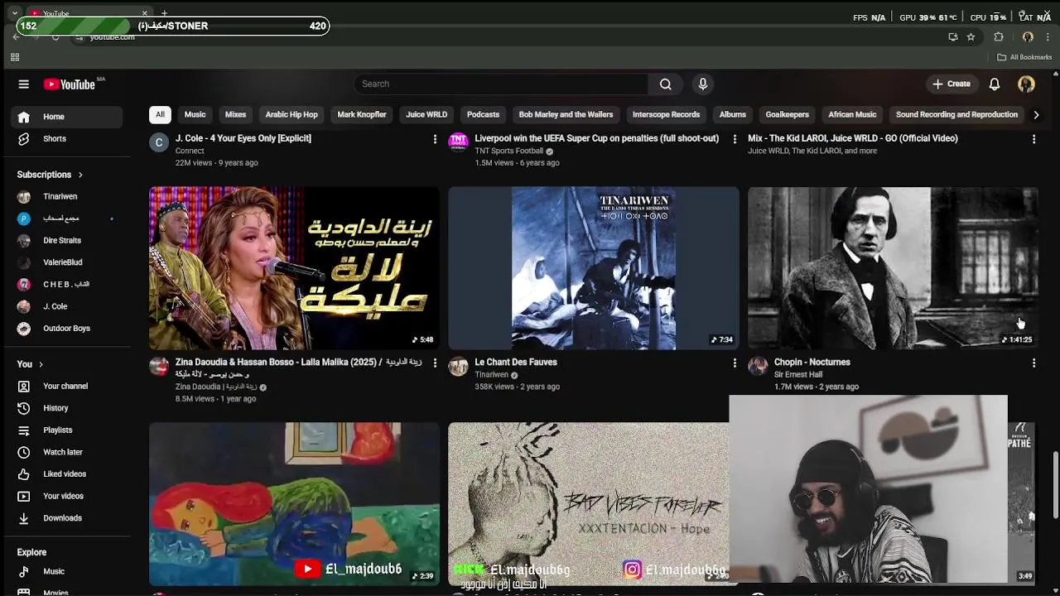This screenshot has width=1060, height=596.
Task: Go to Home in sidebar
Action: (68, 117)
